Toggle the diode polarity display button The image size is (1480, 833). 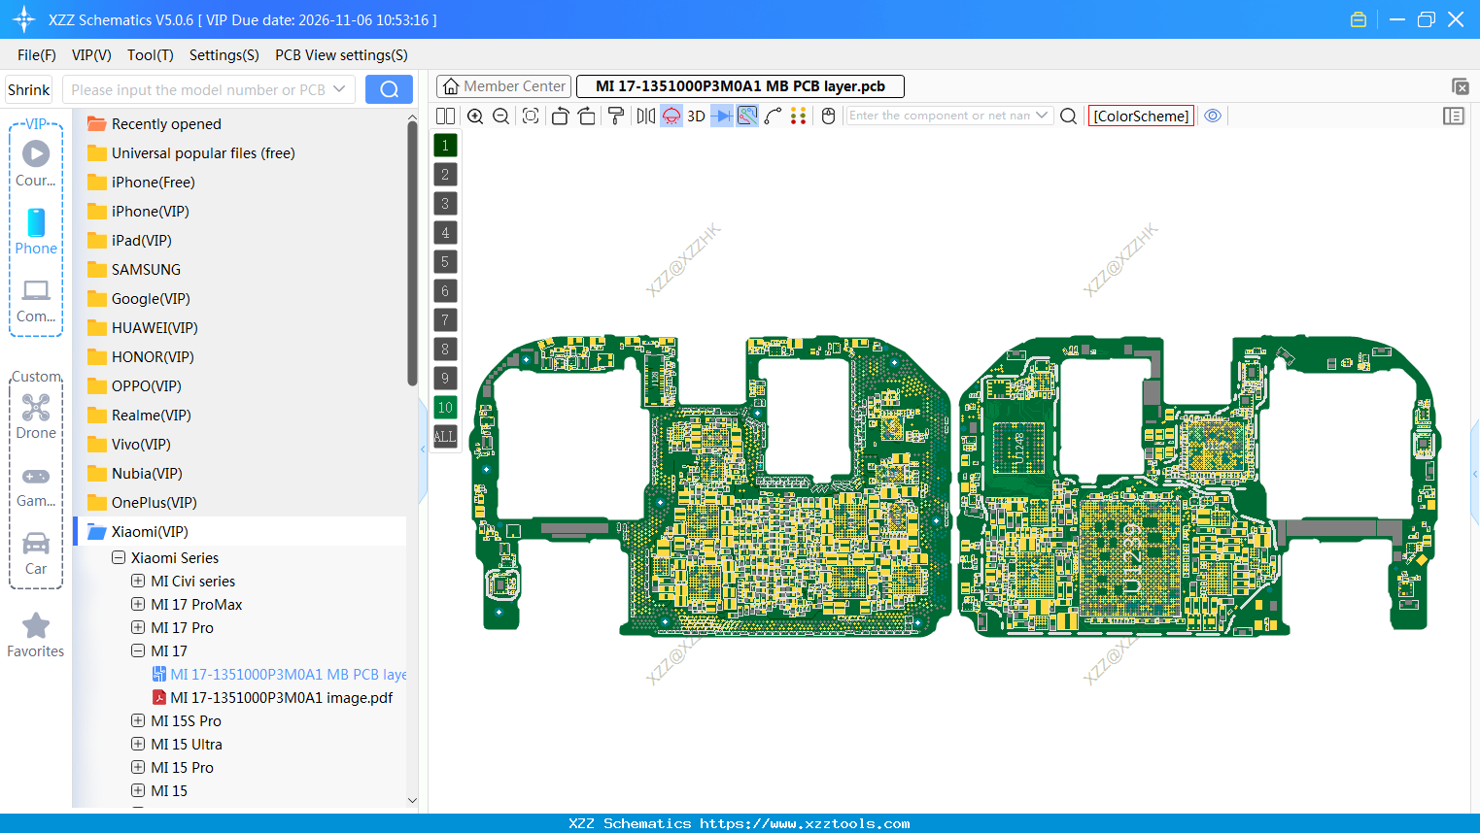coord(721,116)
